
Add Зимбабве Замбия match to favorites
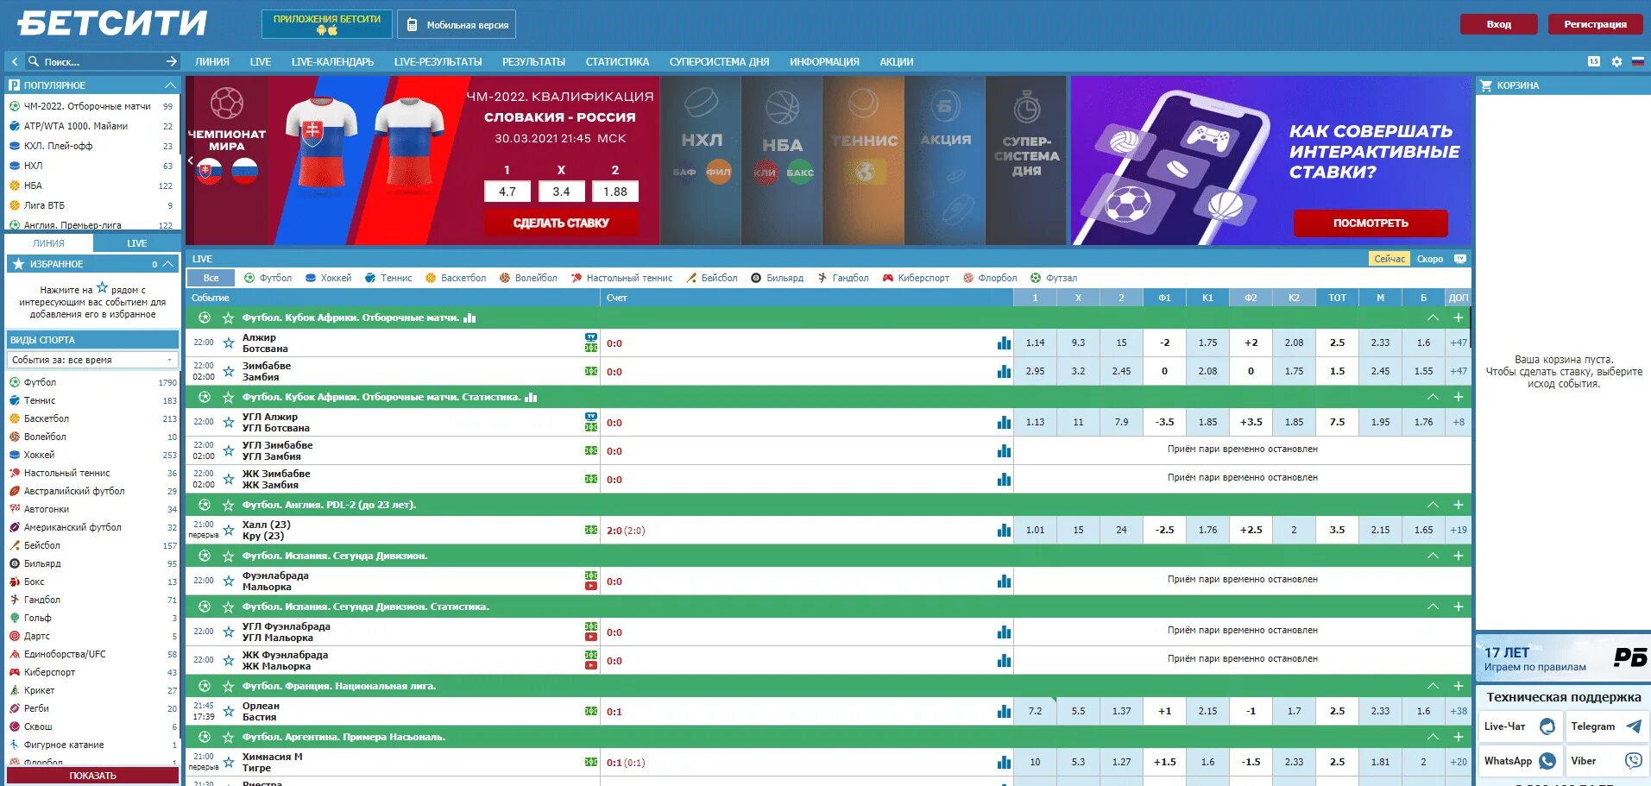click(229, 371)
